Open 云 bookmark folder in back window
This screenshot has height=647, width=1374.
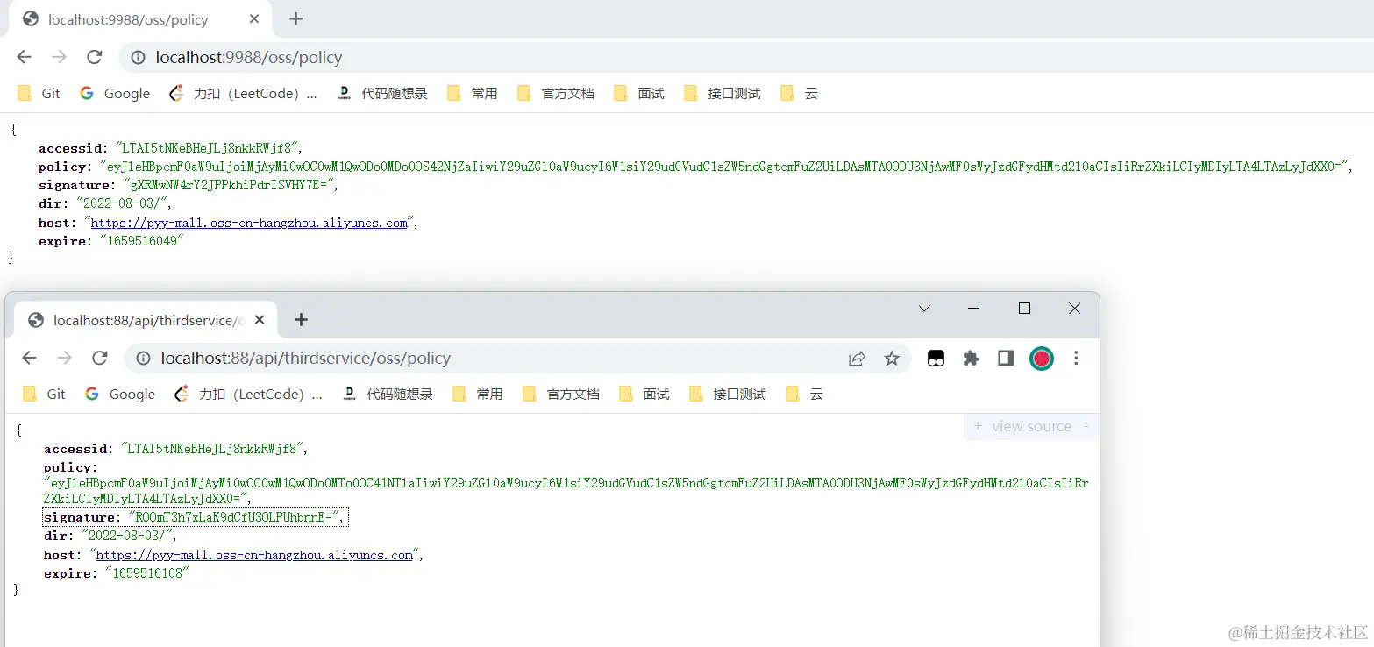(x=799, y=93)
